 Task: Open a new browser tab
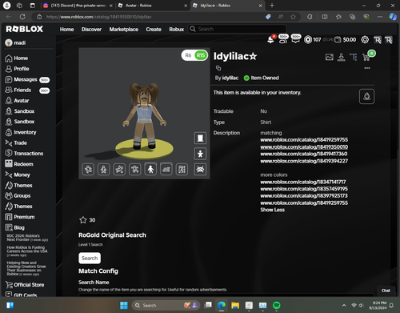[272, 6]
